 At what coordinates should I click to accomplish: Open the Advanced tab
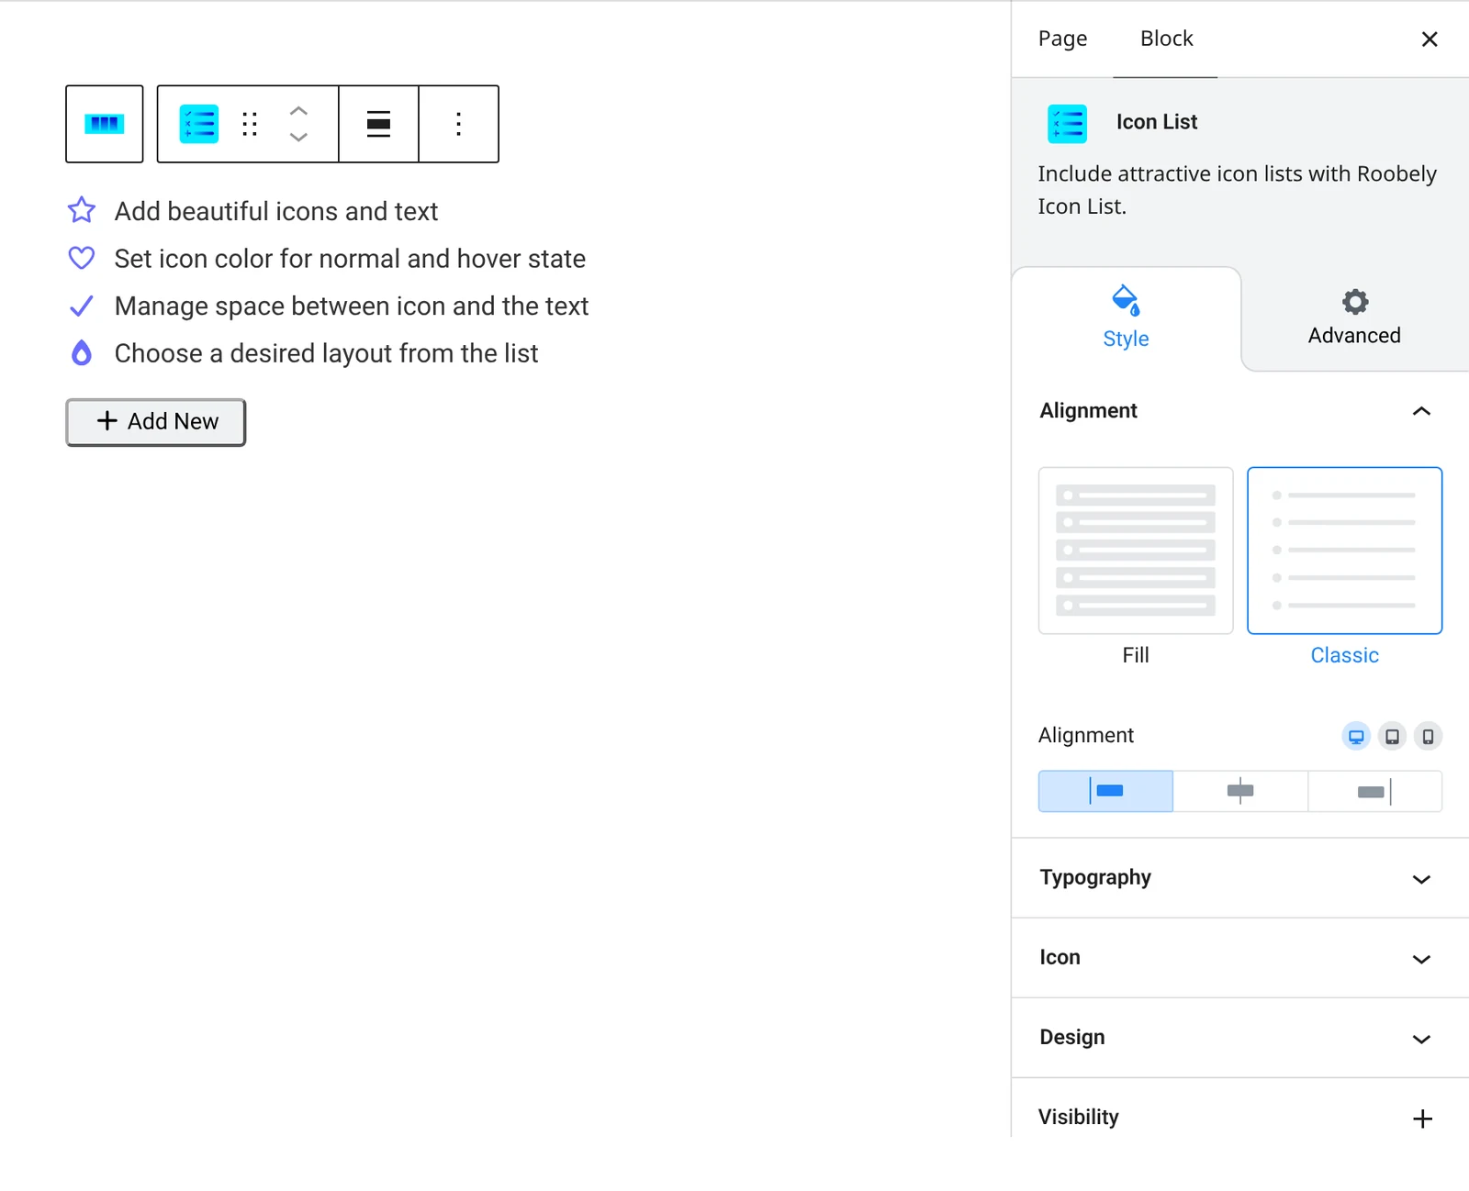pos(1354,318)
